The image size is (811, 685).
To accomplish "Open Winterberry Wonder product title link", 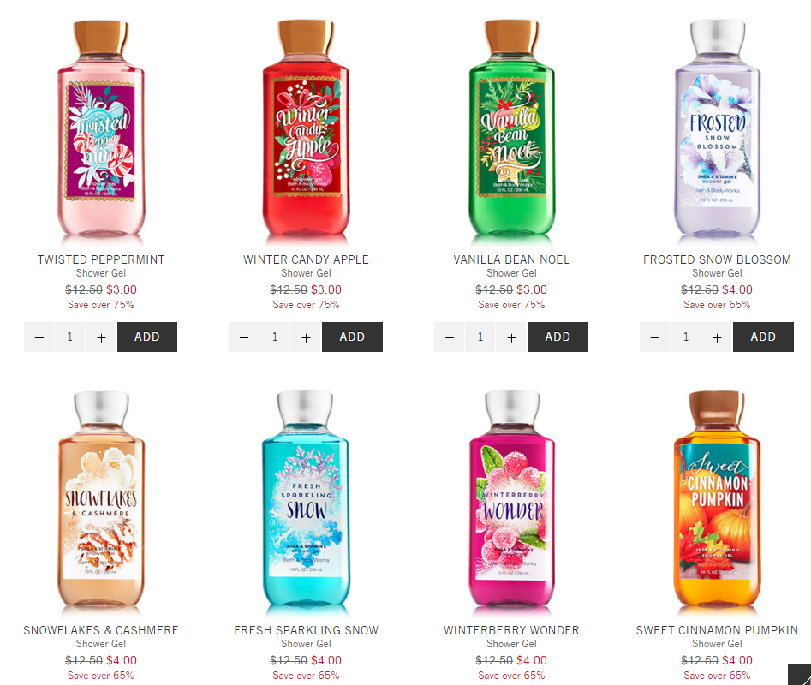I will pyautogui.click(x=511, y=630).
